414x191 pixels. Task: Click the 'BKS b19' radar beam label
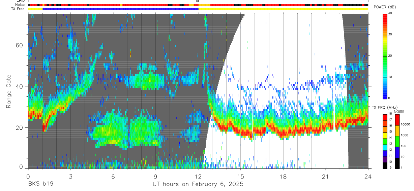pyautogui.click(x=40, y=184)
